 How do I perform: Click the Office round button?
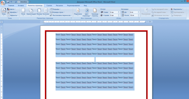pos(3,3)
